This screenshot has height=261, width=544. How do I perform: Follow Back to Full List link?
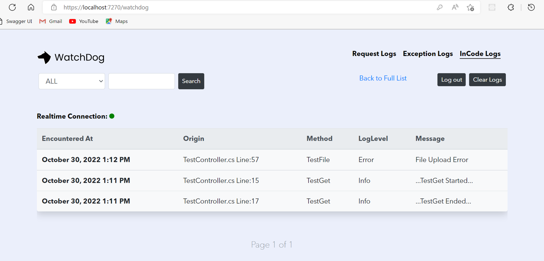(x=383, y=78)
